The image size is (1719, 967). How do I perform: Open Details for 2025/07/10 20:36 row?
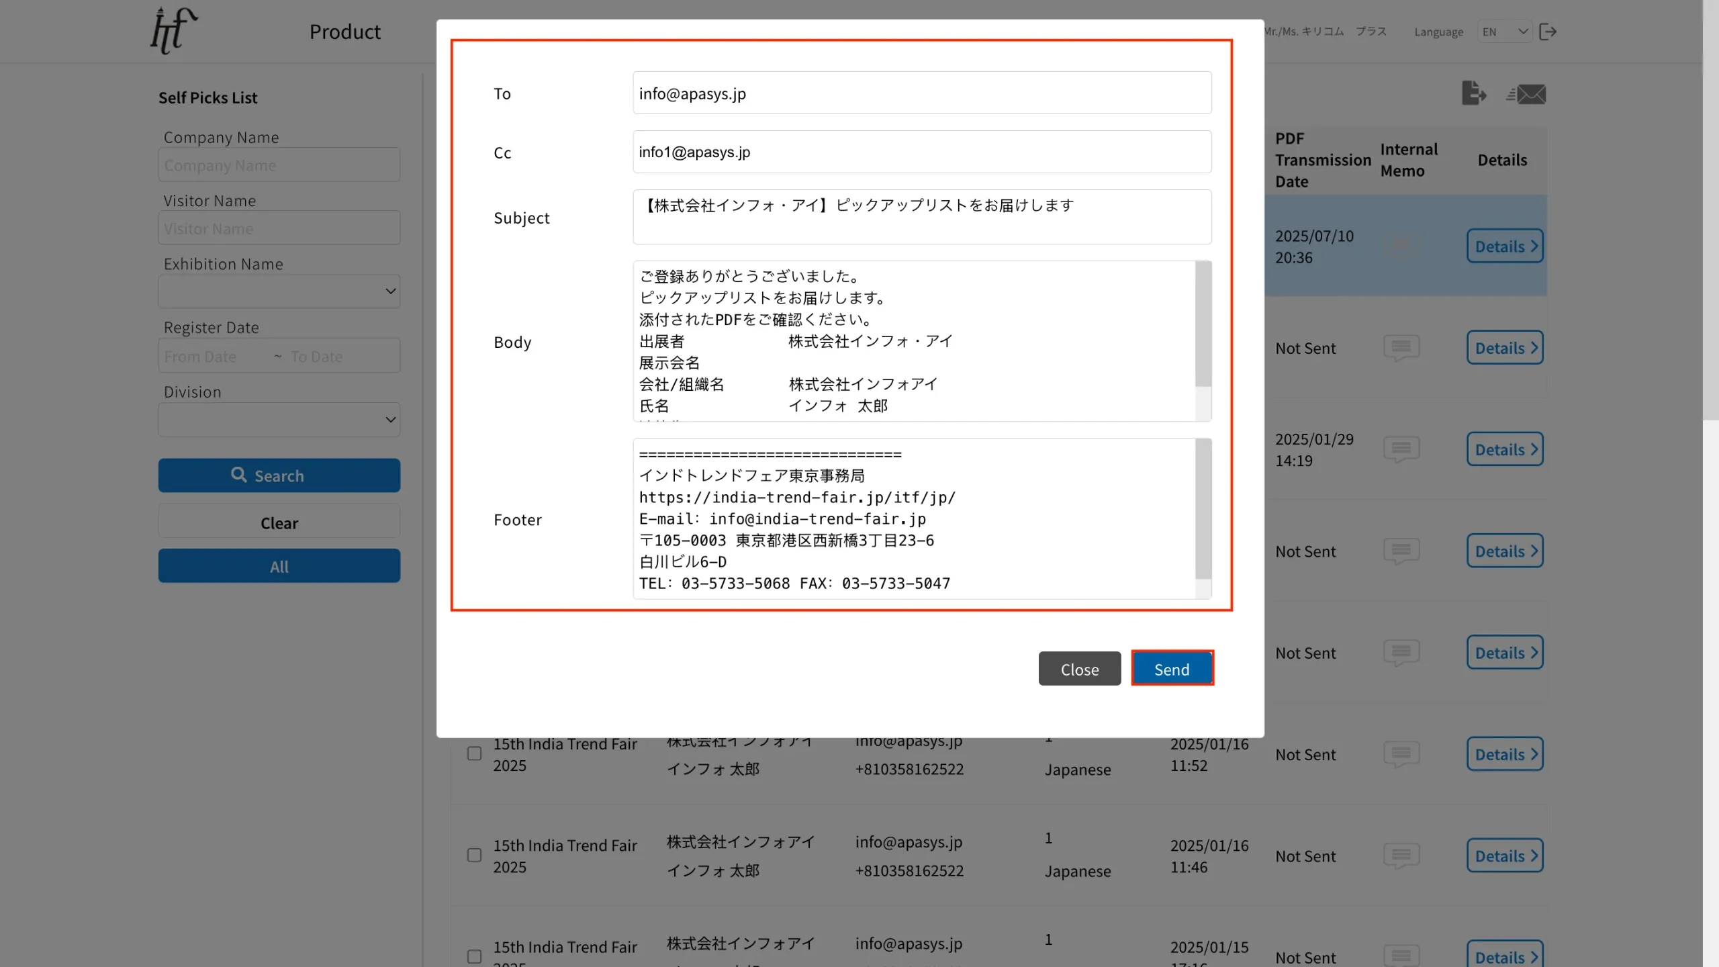tap(1505, 246)
